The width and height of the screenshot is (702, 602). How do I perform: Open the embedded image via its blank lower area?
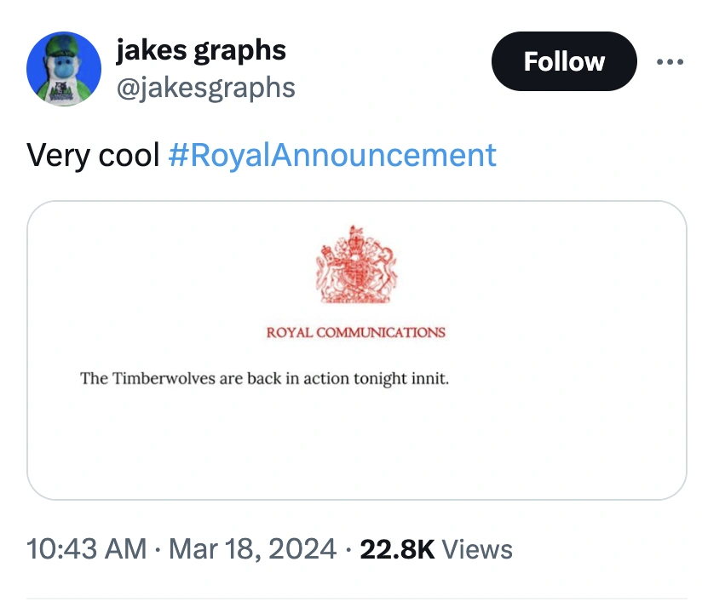point(357,451)
